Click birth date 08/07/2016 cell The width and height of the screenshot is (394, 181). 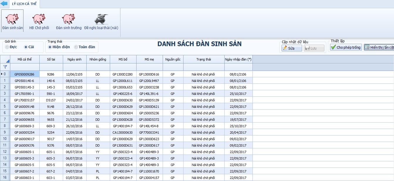coord(75,145)
